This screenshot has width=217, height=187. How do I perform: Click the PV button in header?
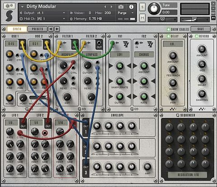[213, 18]
